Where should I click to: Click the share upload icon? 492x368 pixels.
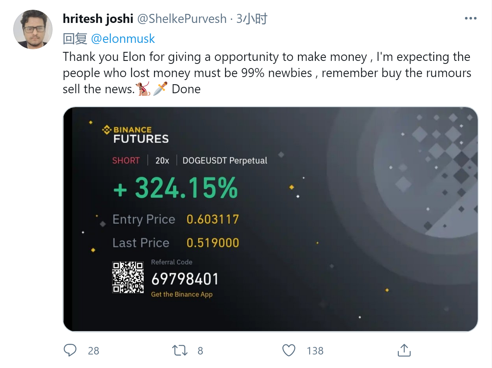point(404,350)
